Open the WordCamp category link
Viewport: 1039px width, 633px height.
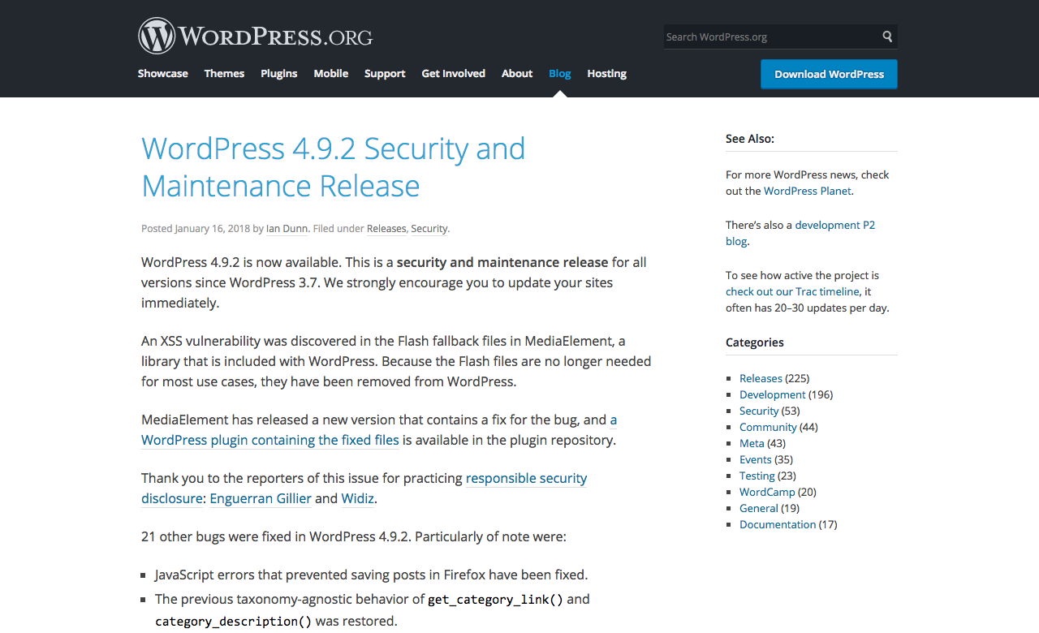pyautogui.click(x=767, y=492)
